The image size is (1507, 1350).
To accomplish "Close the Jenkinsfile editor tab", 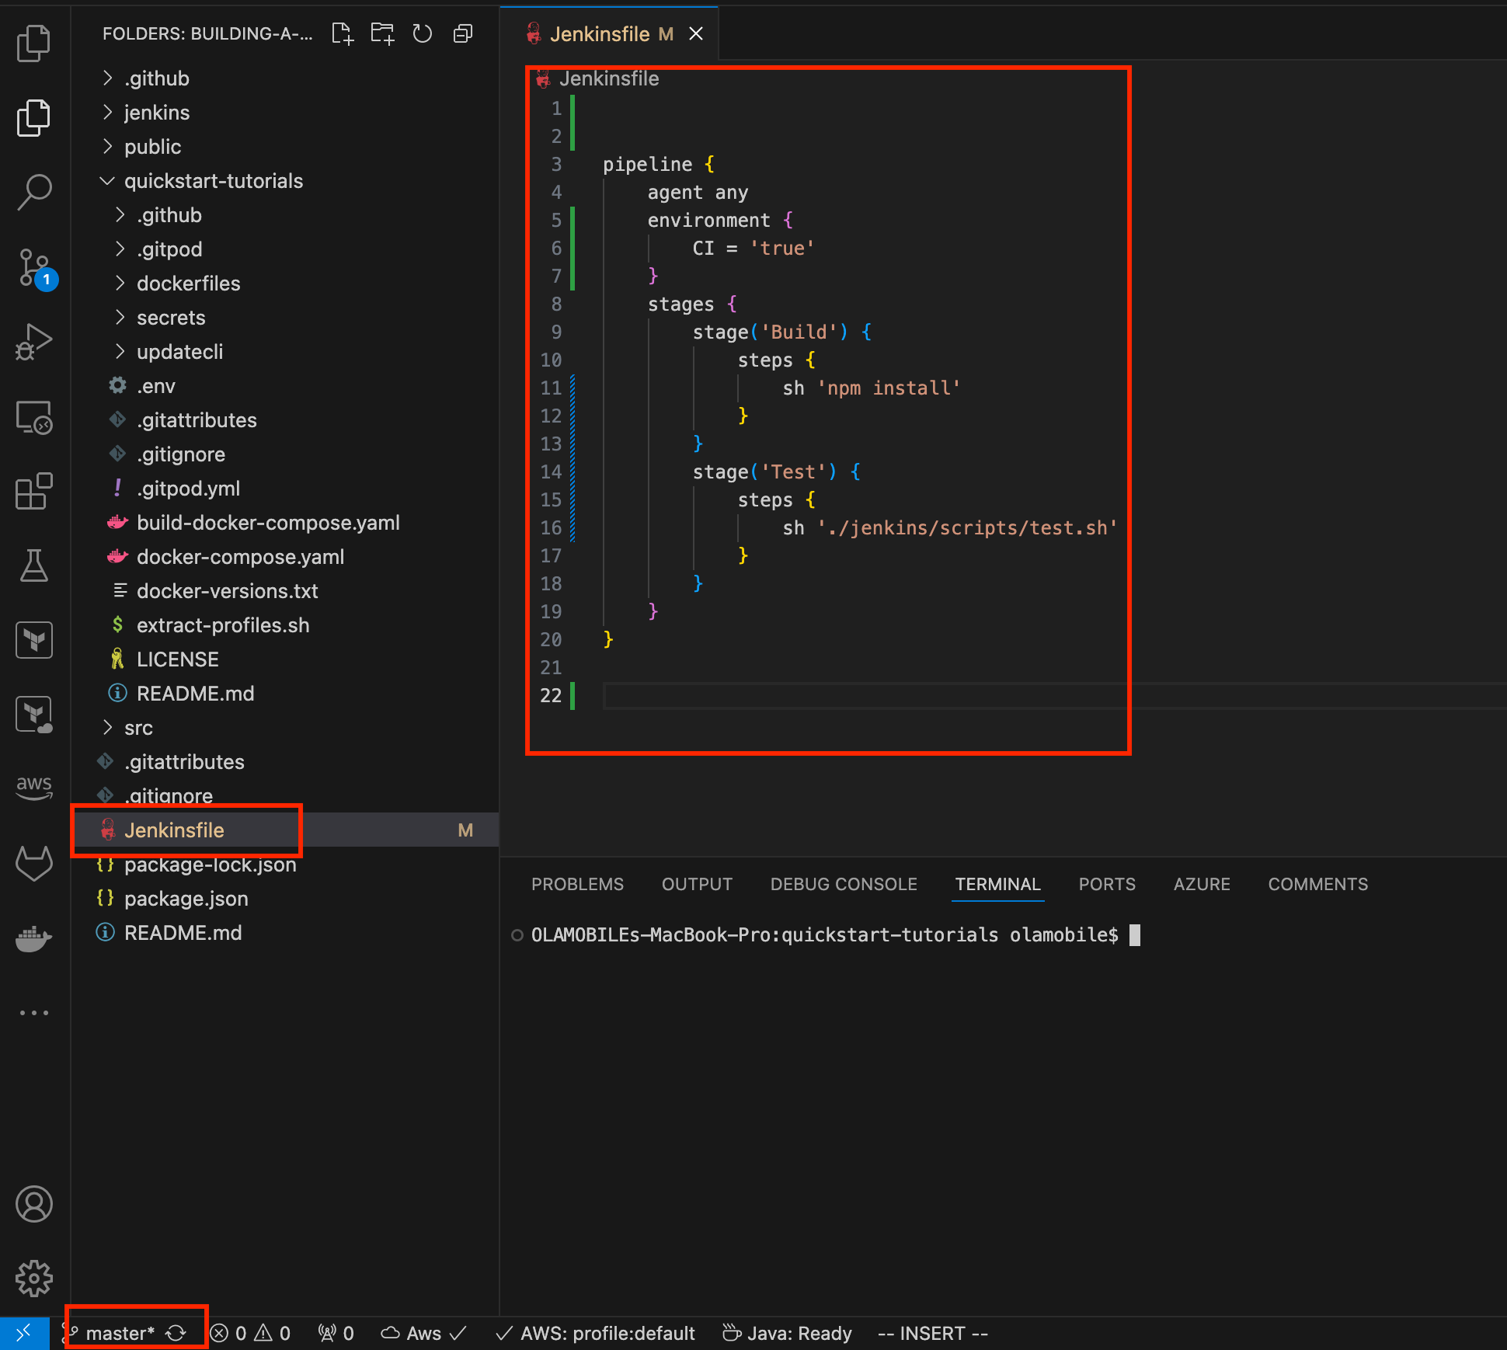I will [x=696, y=33].
